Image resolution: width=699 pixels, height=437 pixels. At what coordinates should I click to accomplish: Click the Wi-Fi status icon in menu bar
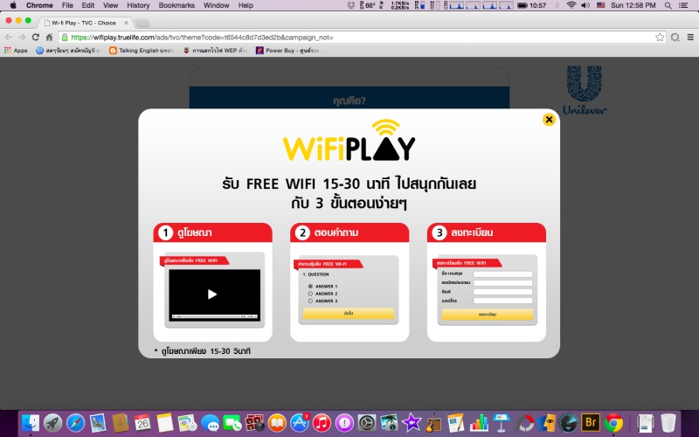[571, 5]
